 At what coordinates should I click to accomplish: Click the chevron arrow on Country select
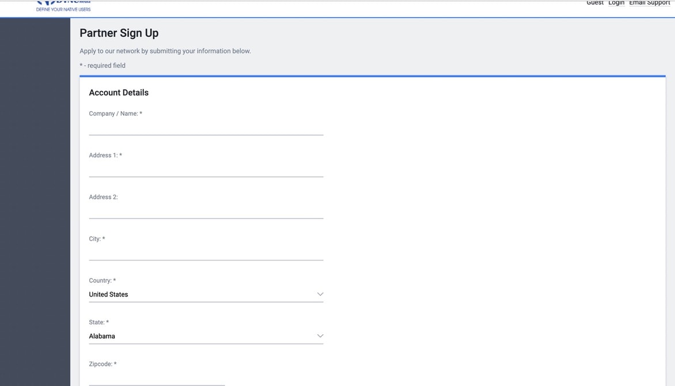point(320,294)
